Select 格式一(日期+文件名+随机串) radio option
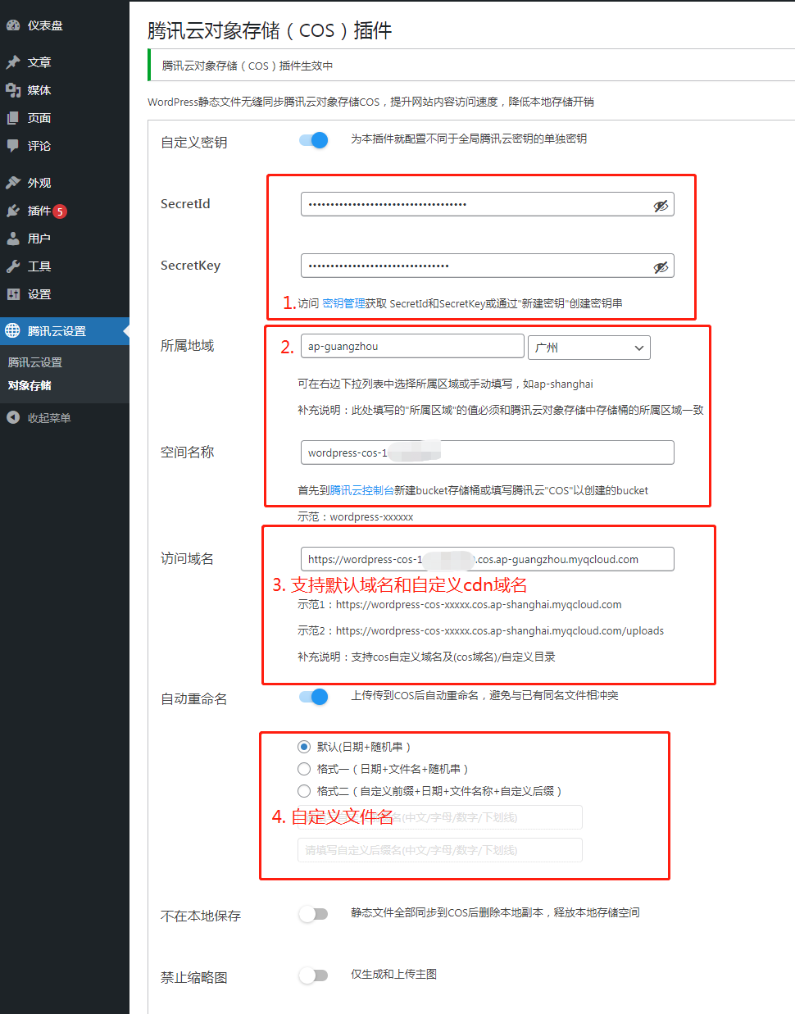Image resolution: width=795 pixels, height=1014 pixels. 304,769
